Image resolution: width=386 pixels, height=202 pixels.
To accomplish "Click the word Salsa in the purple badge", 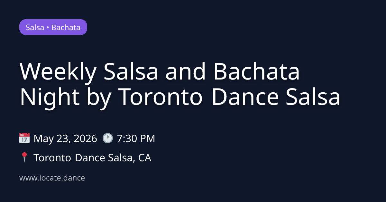I will [x=35, y=27].
